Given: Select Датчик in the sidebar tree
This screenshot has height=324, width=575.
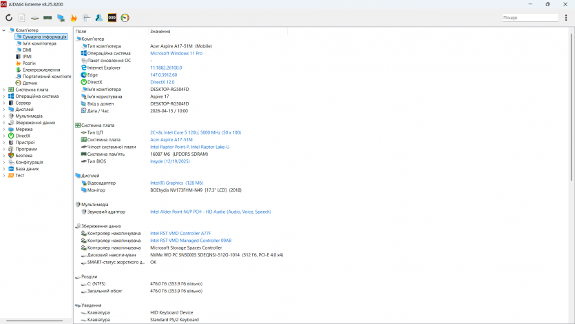Looking at the screenshot, I should tap(30, 83).
